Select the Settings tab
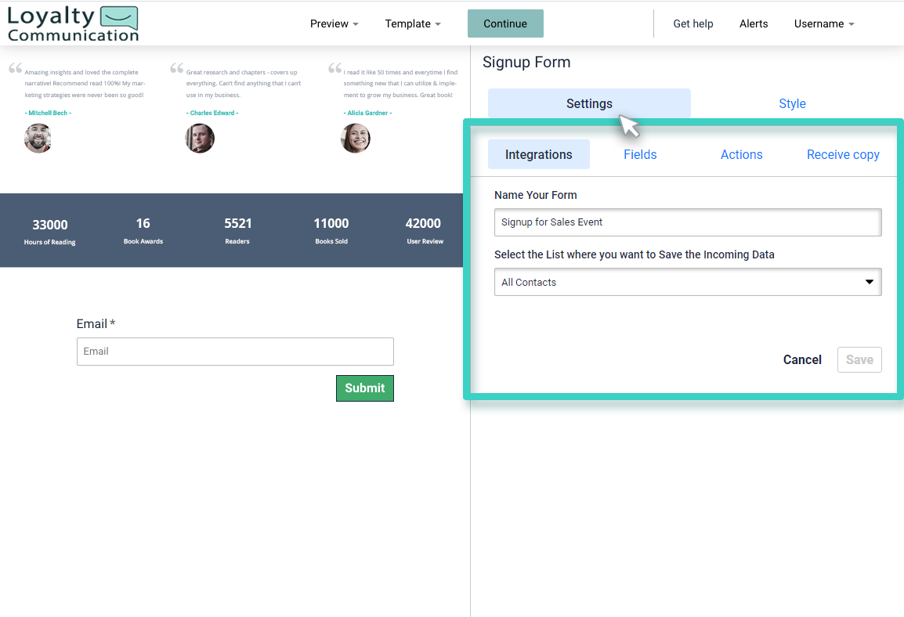 click(x=589, y=103)
